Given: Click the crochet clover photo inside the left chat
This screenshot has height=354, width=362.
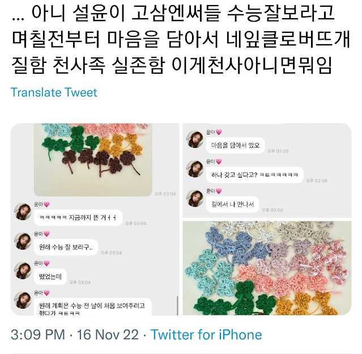Looking at the screenshot, I should (x=93, y=159).
